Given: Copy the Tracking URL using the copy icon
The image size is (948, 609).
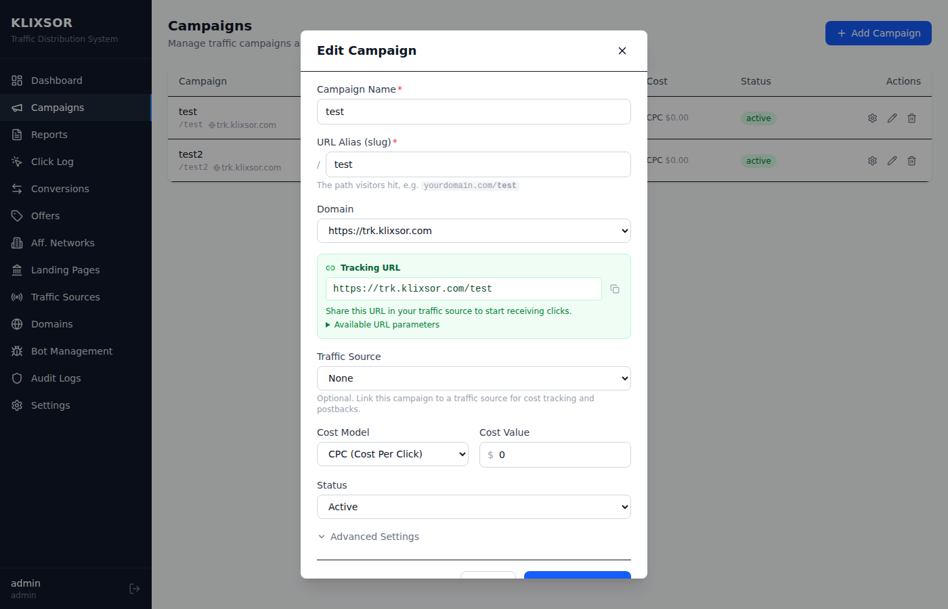Looking at the screenshot, I should coord(615,289).
